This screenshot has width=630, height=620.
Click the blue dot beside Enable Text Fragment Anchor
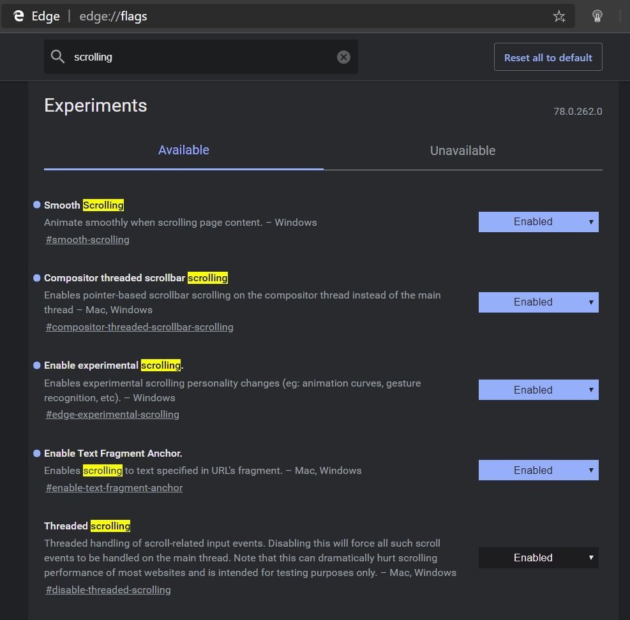tap(37, 454)
